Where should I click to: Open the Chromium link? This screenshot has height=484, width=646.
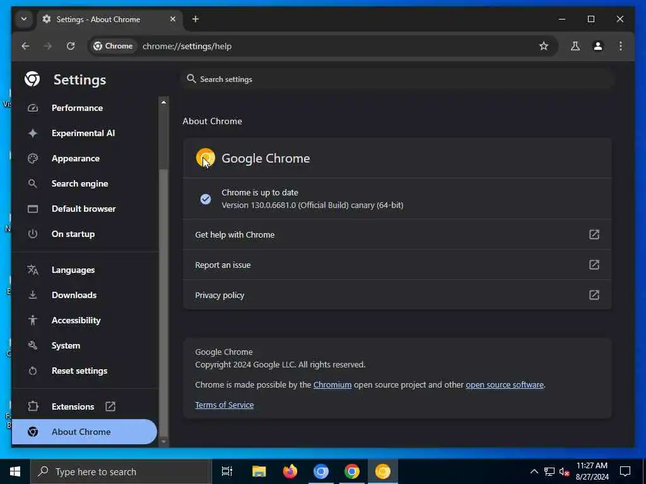click(x=332, y=385)
